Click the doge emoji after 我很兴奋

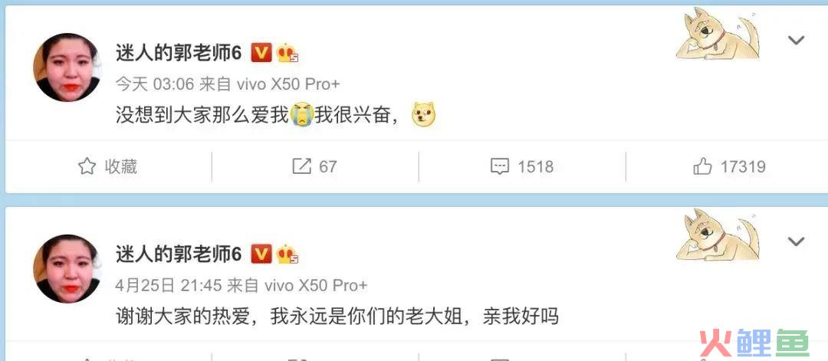(x=423, y=114)
